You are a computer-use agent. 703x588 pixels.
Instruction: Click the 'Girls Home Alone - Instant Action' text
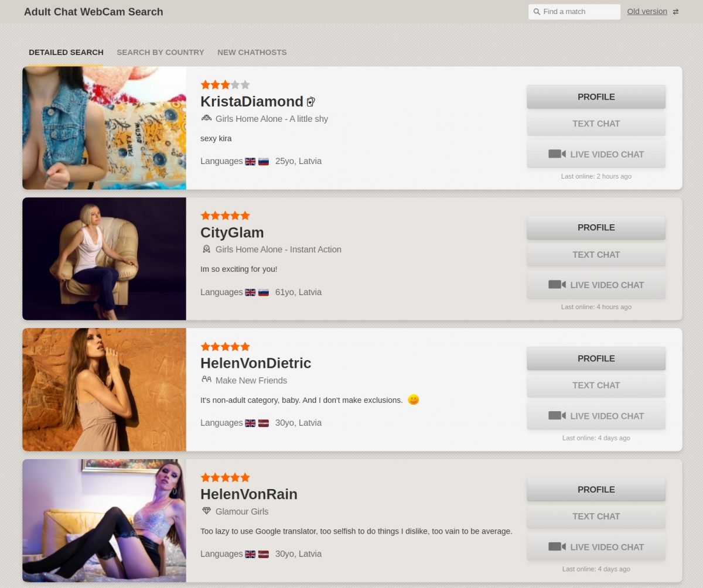(278, 249)
